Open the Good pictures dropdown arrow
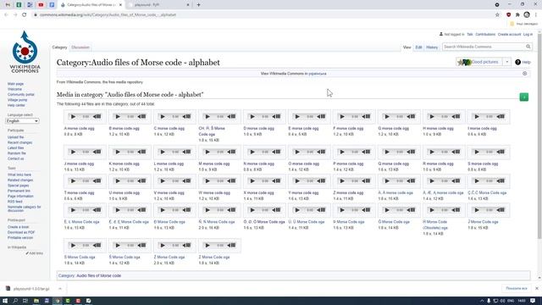The image size is (542, 305). (507, 62)
